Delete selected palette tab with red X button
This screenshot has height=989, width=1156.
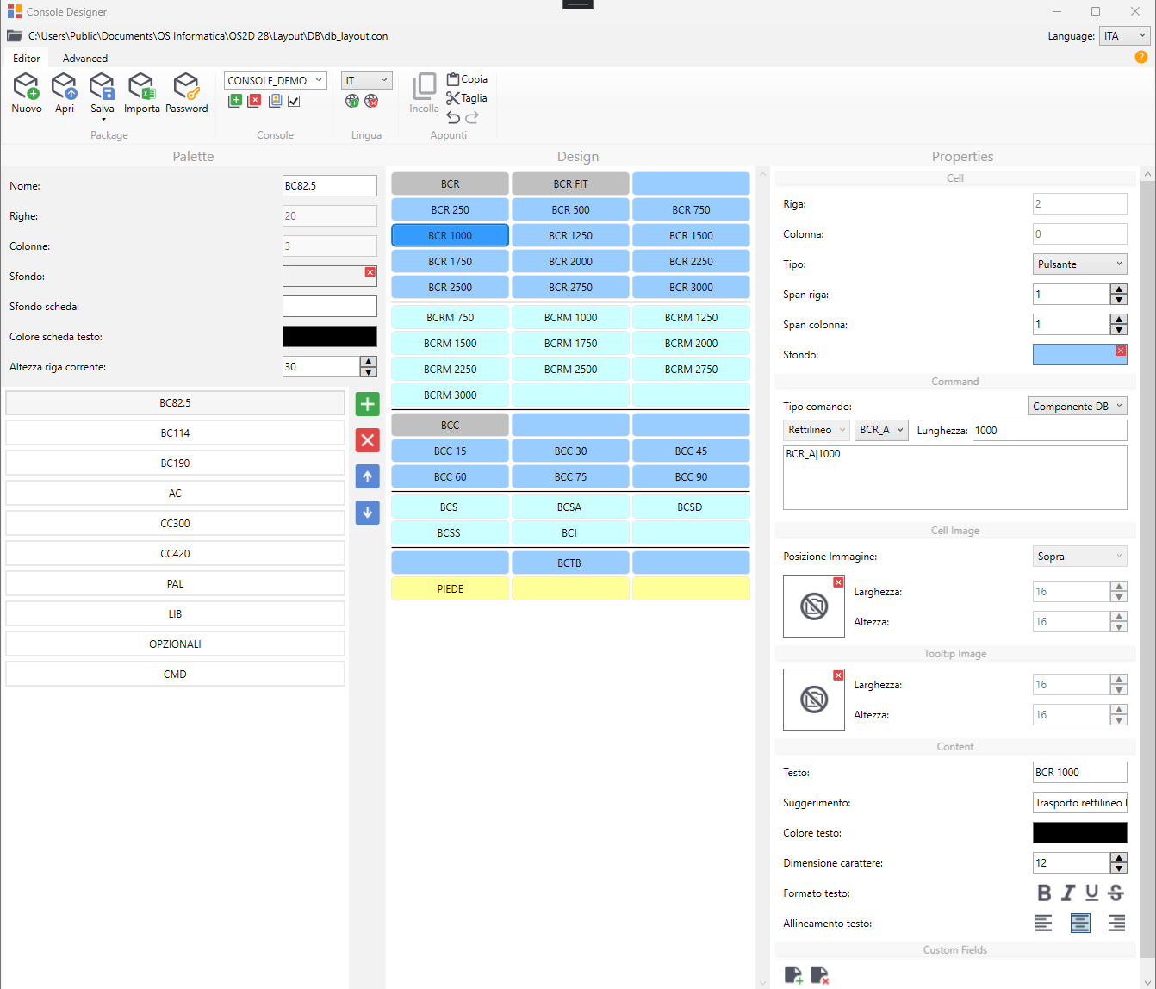pos(368,440)
